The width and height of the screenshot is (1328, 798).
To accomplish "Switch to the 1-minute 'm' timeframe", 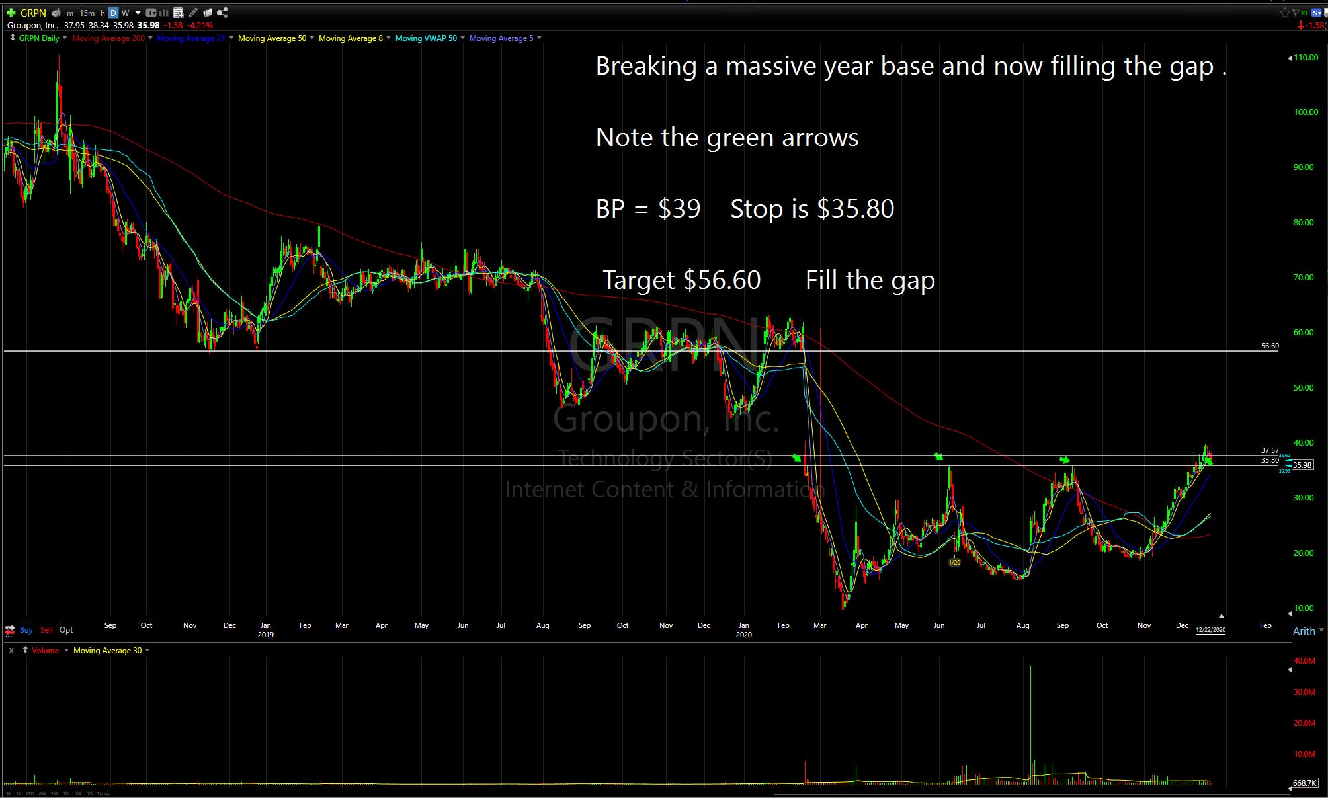I will pos(70,13).
